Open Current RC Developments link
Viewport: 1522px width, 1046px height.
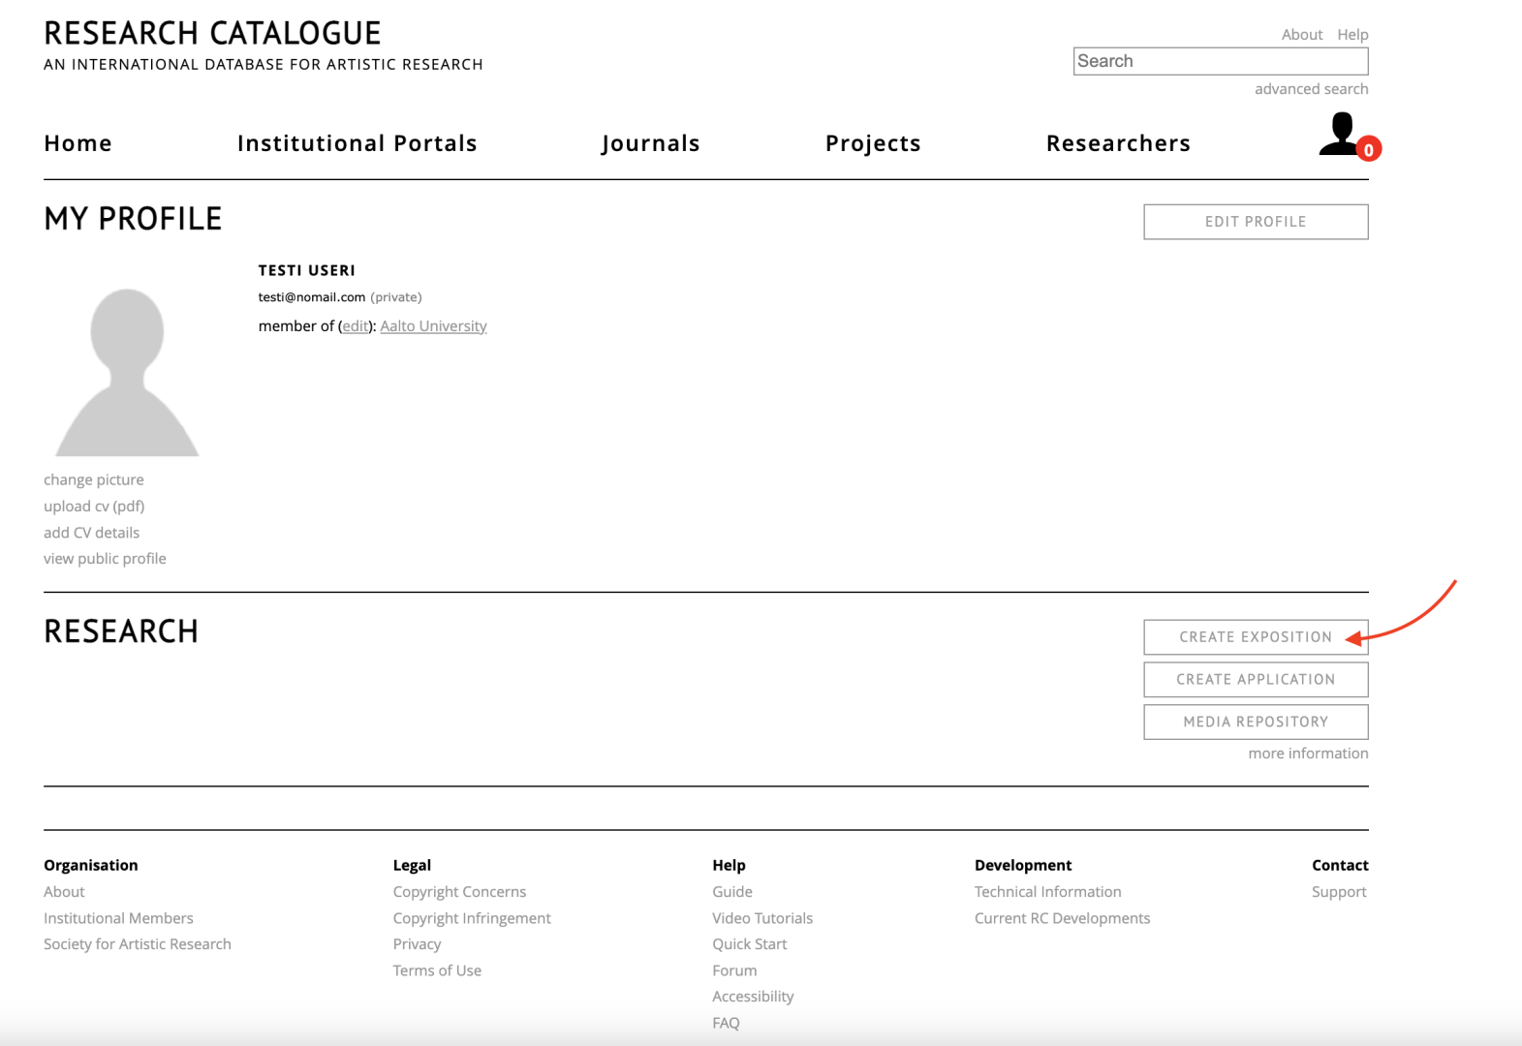coord(1063,918)
